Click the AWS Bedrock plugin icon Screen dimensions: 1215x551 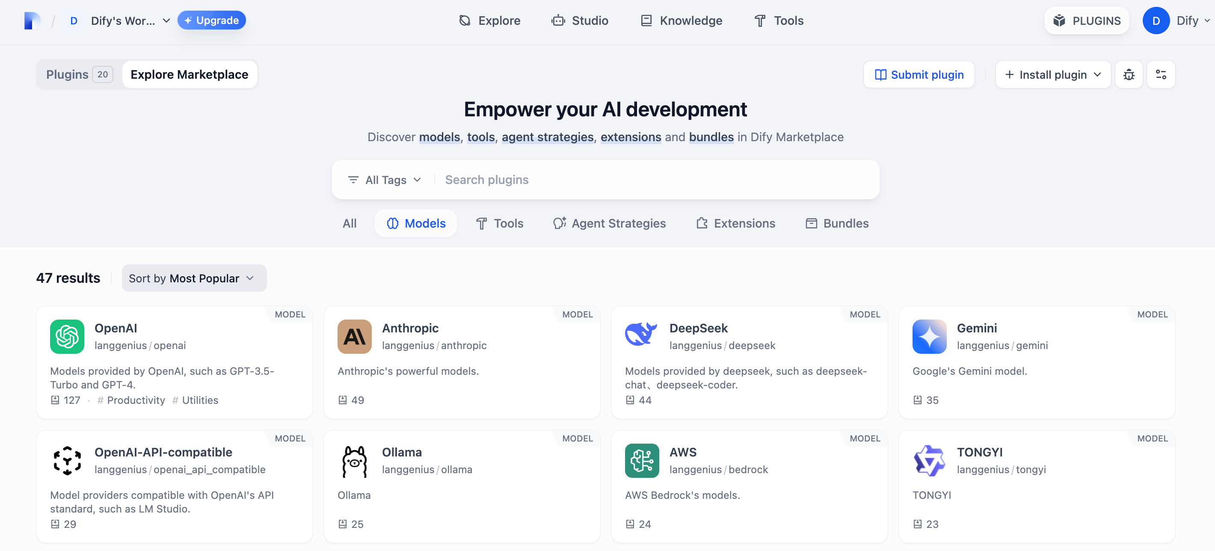(x=641, y=460)
